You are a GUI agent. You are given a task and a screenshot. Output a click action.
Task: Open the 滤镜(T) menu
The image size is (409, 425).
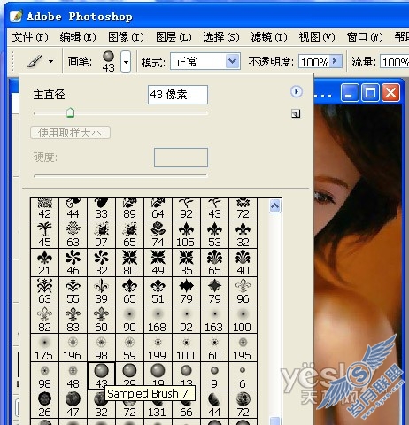click(269, 37)
